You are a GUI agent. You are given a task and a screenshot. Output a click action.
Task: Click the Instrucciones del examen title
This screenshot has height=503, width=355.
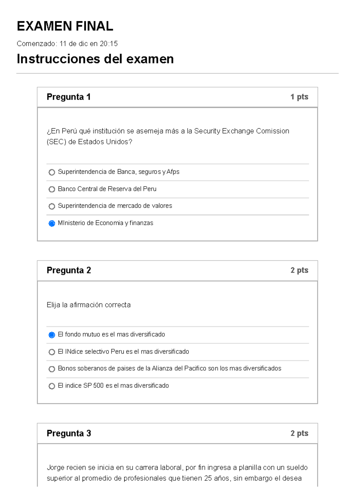[x=96, y=59]
